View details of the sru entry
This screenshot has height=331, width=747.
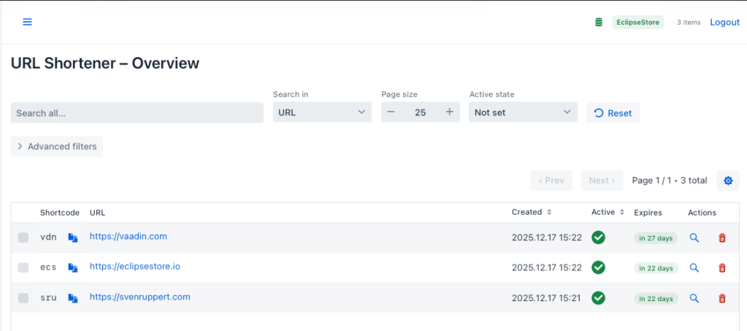point(694,298)
